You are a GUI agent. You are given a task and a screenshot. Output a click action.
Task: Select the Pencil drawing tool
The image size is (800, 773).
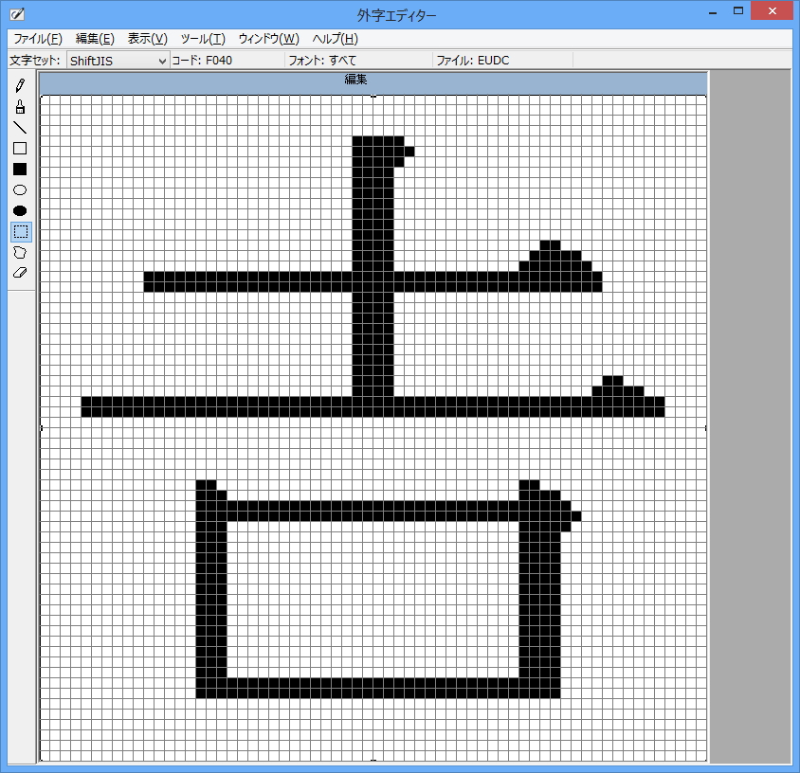[x=20, y=86]
